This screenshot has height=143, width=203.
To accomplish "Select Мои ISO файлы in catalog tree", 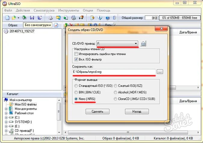I will (x=26, y=104).
